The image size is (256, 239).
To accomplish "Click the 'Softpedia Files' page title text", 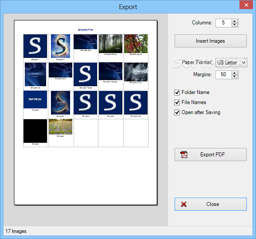I will pos(85,30).
